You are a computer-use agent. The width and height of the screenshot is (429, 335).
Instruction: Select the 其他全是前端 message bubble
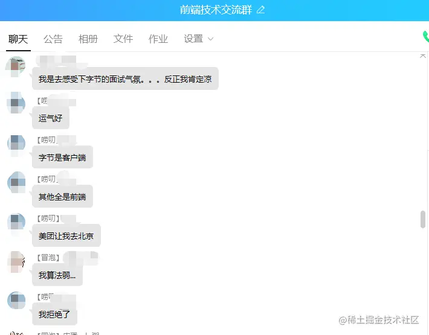(62, 196)
